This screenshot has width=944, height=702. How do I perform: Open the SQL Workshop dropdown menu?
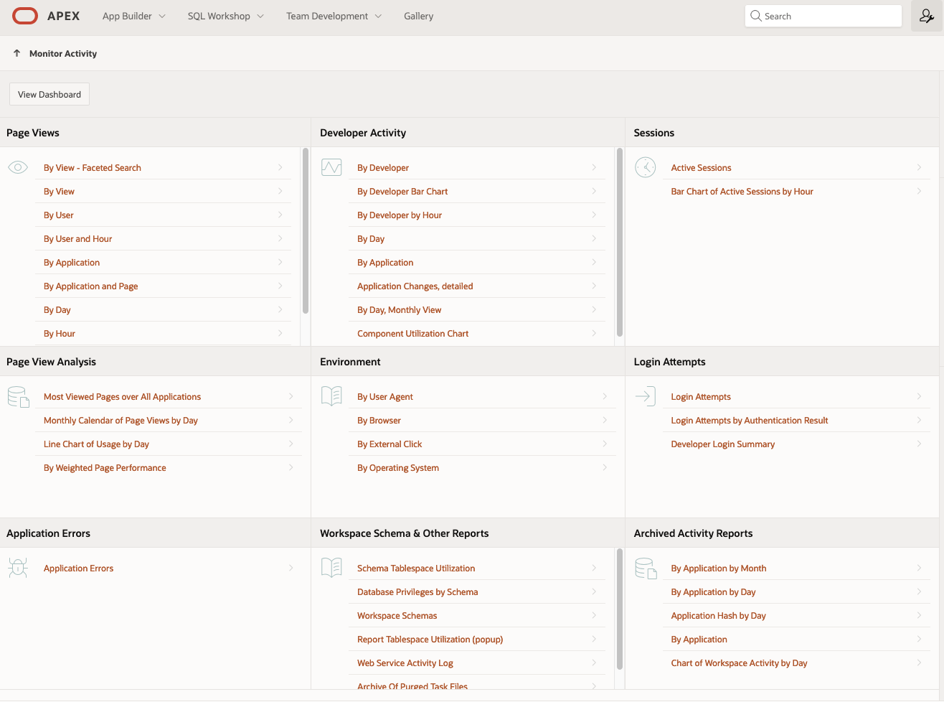[225, 15]
